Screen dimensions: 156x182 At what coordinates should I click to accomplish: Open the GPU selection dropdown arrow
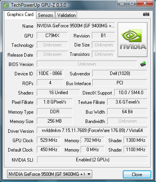[x=89, y=174]
